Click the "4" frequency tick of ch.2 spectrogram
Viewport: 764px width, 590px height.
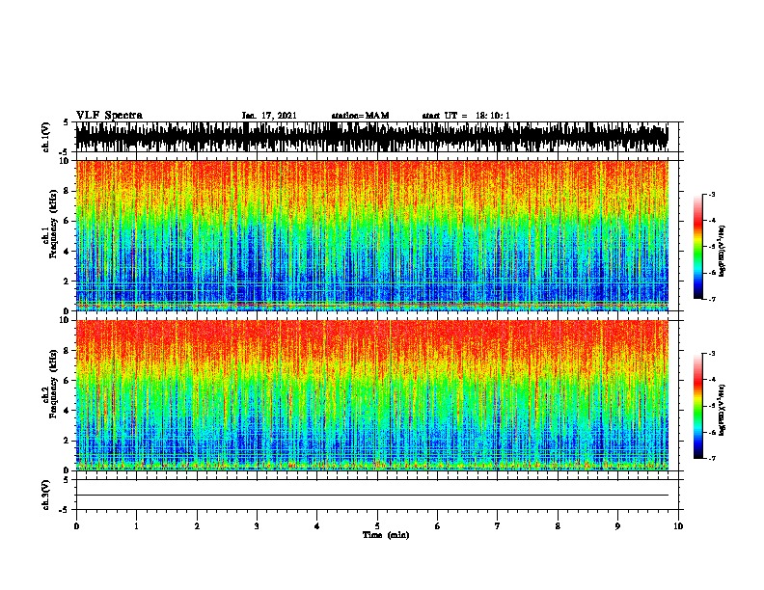pos(67,411)
